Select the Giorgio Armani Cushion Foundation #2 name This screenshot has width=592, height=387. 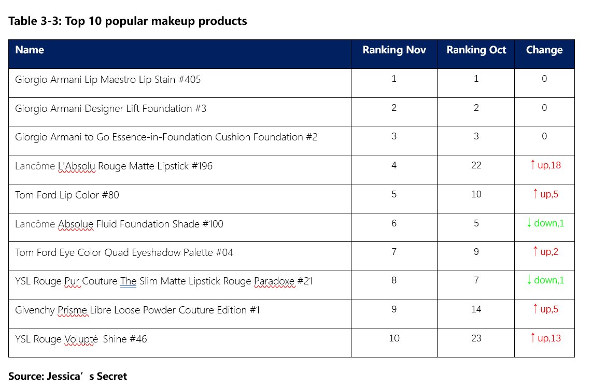166,137
